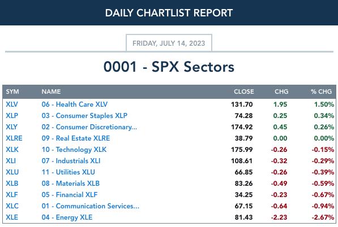Open 04 - Energy XLE chart
This screenshot has width=338, height=227.
(x=67, y=217)
